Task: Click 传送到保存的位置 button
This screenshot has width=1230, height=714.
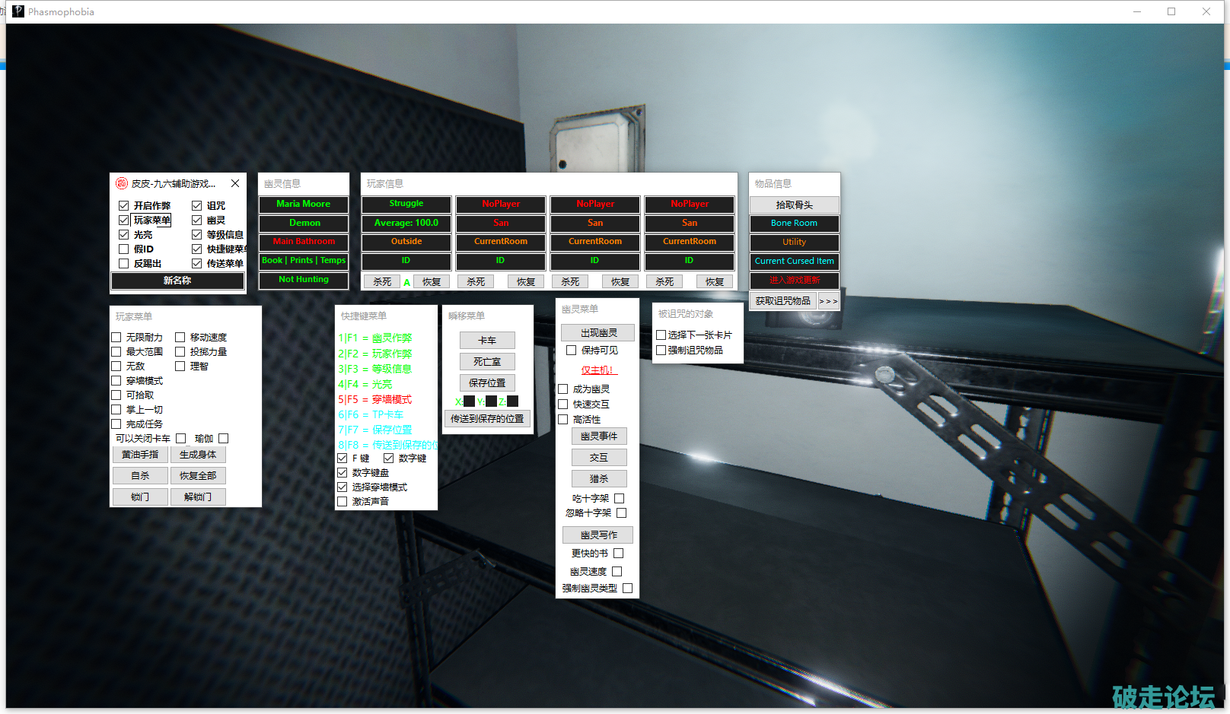Action: point(487,418)
